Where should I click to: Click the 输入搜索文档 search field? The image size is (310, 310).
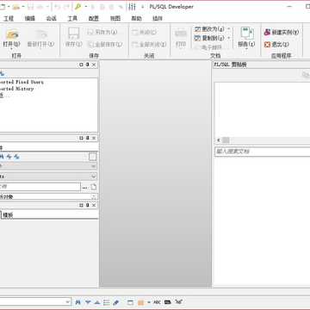point(263,152)
